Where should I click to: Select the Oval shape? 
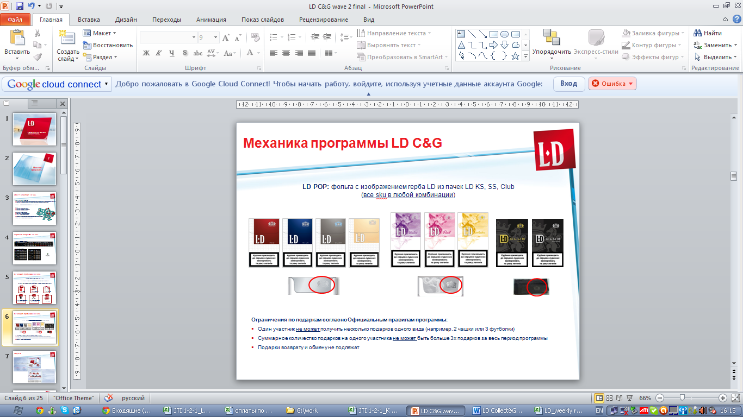[x=505, y=34]
